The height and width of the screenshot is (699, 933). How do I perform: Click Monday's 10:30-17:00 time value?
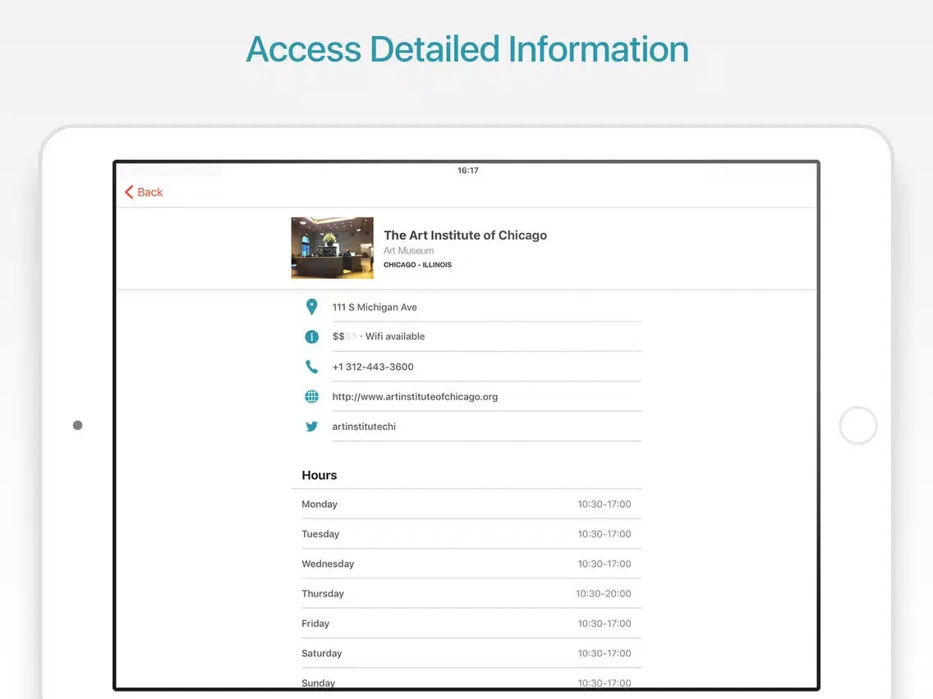tap(604, 504)
